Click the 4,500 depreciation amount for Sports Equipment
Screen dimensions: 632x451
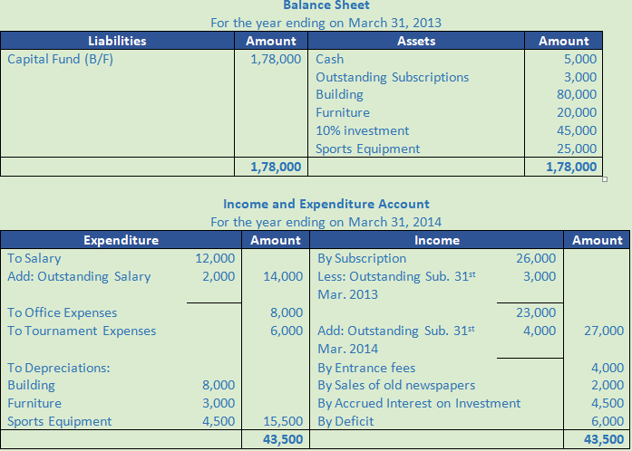click(x=219, y=421)
